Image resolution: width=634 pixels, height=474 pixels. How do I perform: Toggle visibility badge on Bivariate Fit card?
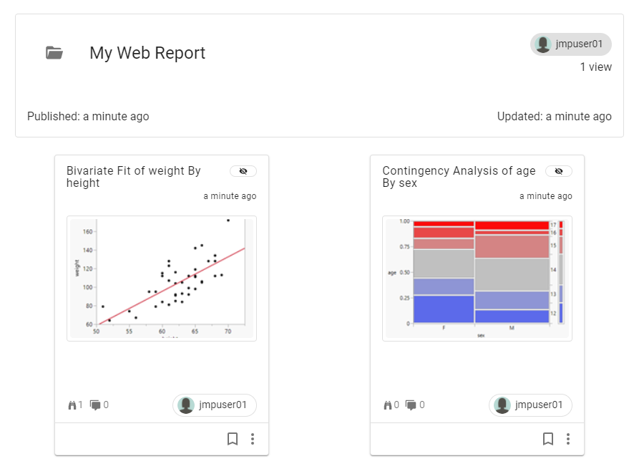point(243,171)
